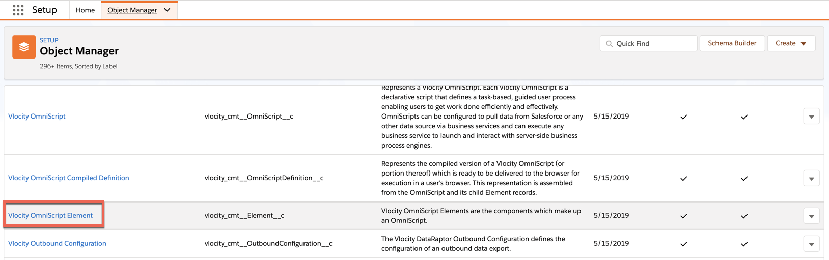The width and height of the screenshot is (829, 260).
Task: Click 5/15/2019 date in Compiled Definition row
Action: [x=611, y=178]
